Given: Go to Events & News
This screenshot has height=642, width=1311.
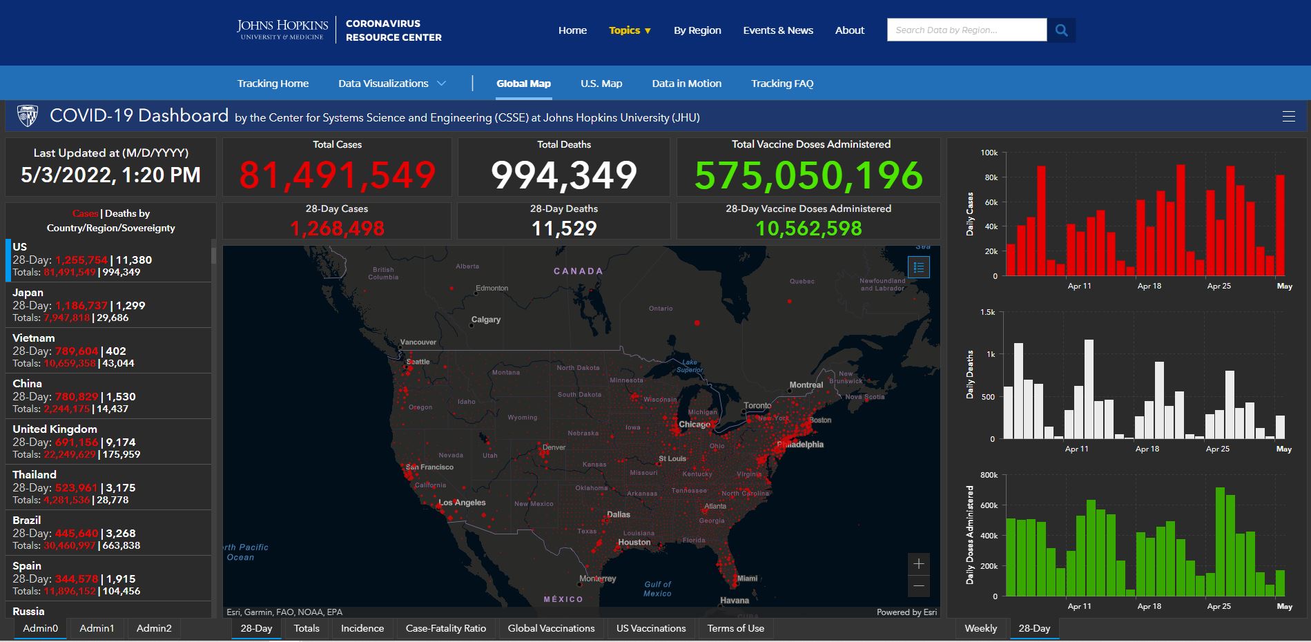Looking at the screenshot, I should coord(778,30).
